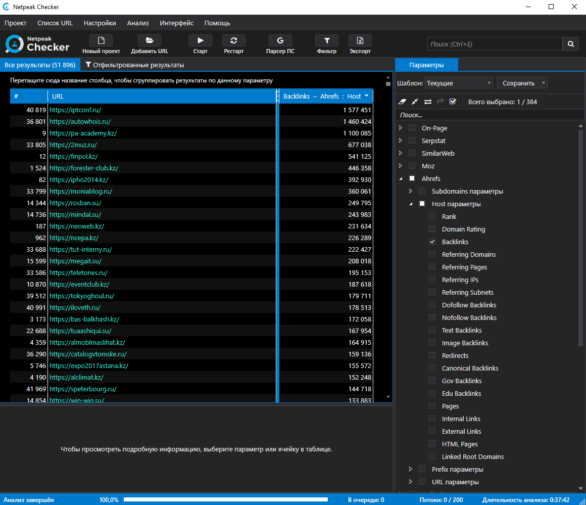Open the Шаблон Текущие dropdown
The width and height of the screenshot is (586, 505).
coord(459,83)
